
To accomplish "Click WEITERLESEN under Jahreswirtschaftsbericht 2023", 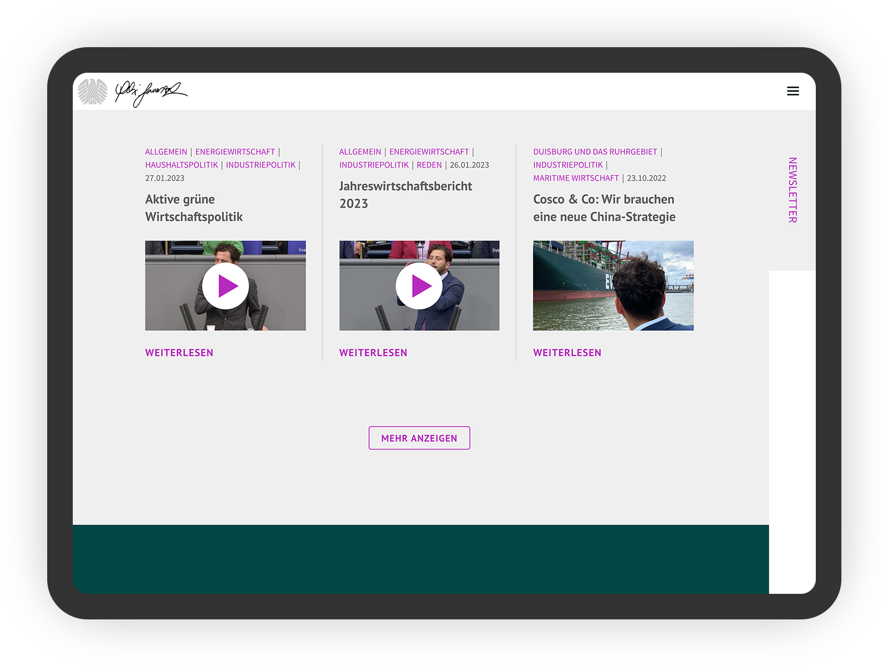I will tap(373, 353).
